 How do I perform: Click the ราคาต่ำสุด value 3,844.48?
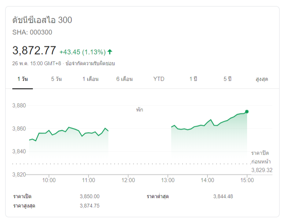223,196
